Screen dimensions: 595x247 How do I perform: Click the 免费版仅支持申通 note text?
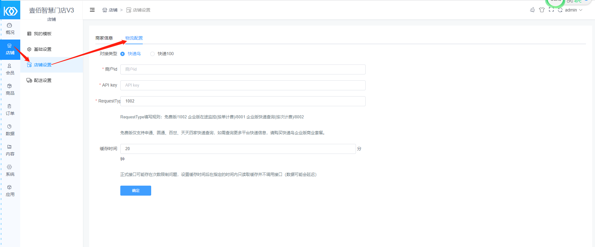(223, 133)
